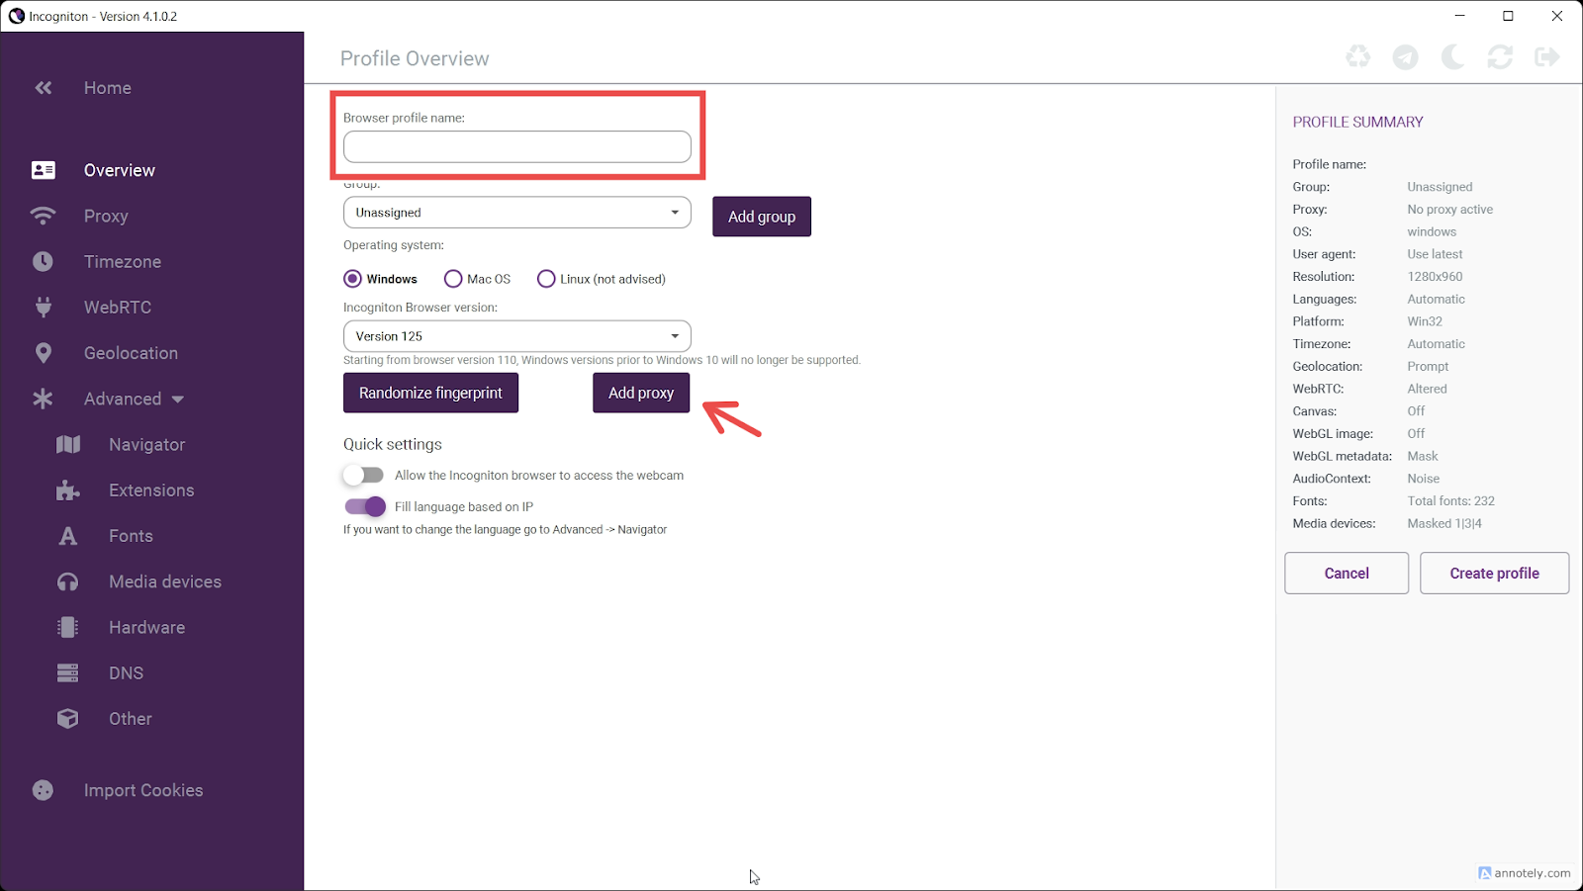This screenshot has height=891, width=1583.
Task: Collapse sidebar with double-chevron icon
Action: pyautogui.click(x=44, y=88)
